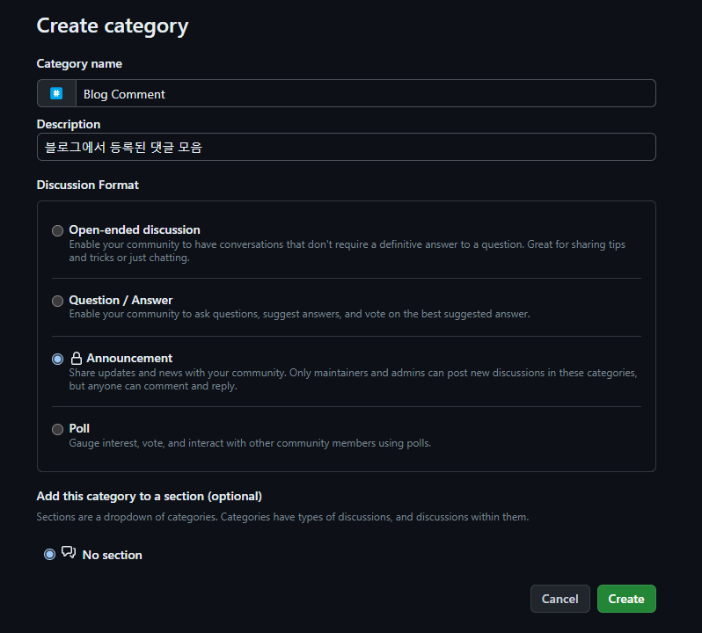702x633 pixels.
Task: Open the category emoji picker icon
Action: (56, 93)
